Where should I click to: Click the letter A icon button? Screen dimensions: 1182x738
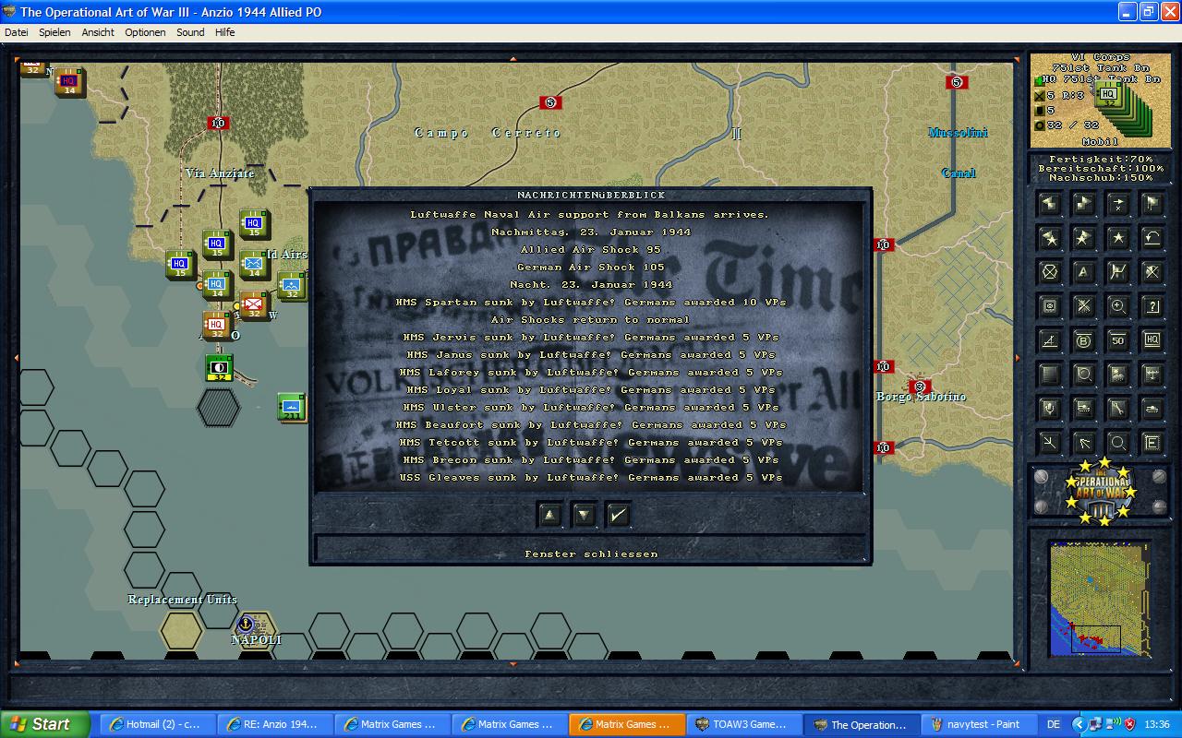[x=1083, y=272]
